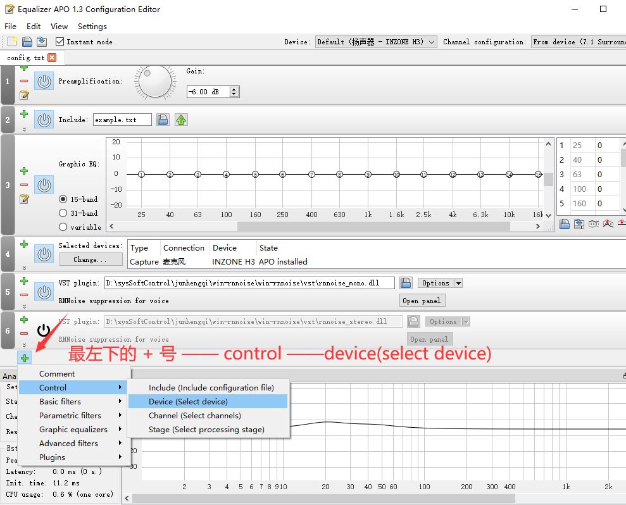Image resolution: width=626 pixels, height=505 pixels.
Task: Choose Comment in add menu
Action: click(x=74, y=373)
